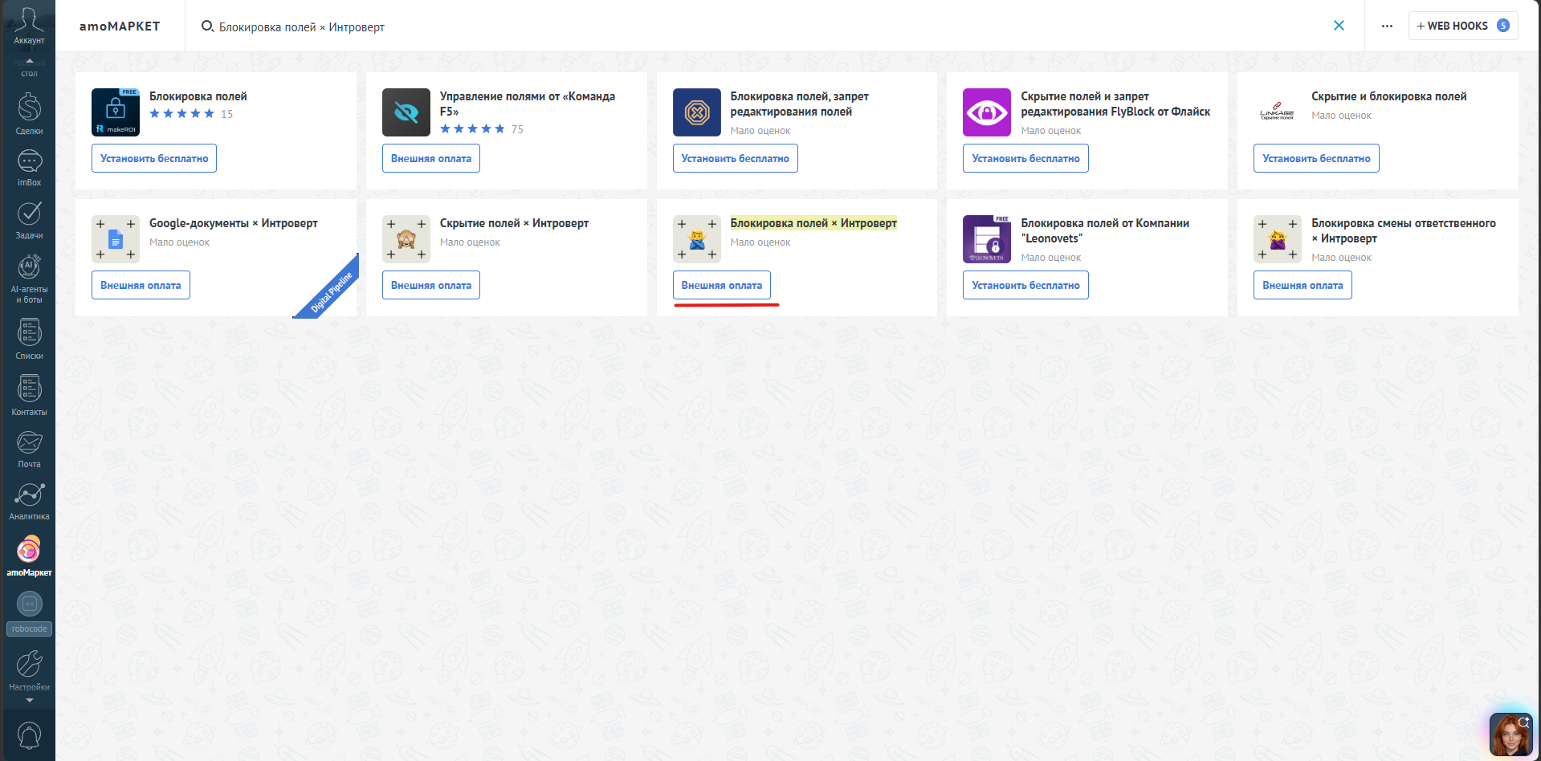Open the Блокировка полей makeROI thumbnail
The image size is (1541, 761).
point(116,112)
